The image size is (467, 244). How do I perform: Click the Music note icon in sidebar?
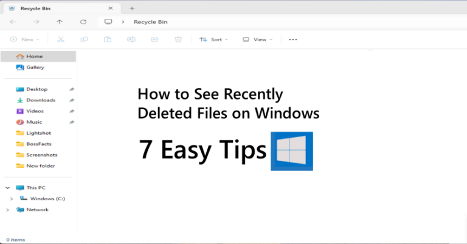[x=20, y=122]
